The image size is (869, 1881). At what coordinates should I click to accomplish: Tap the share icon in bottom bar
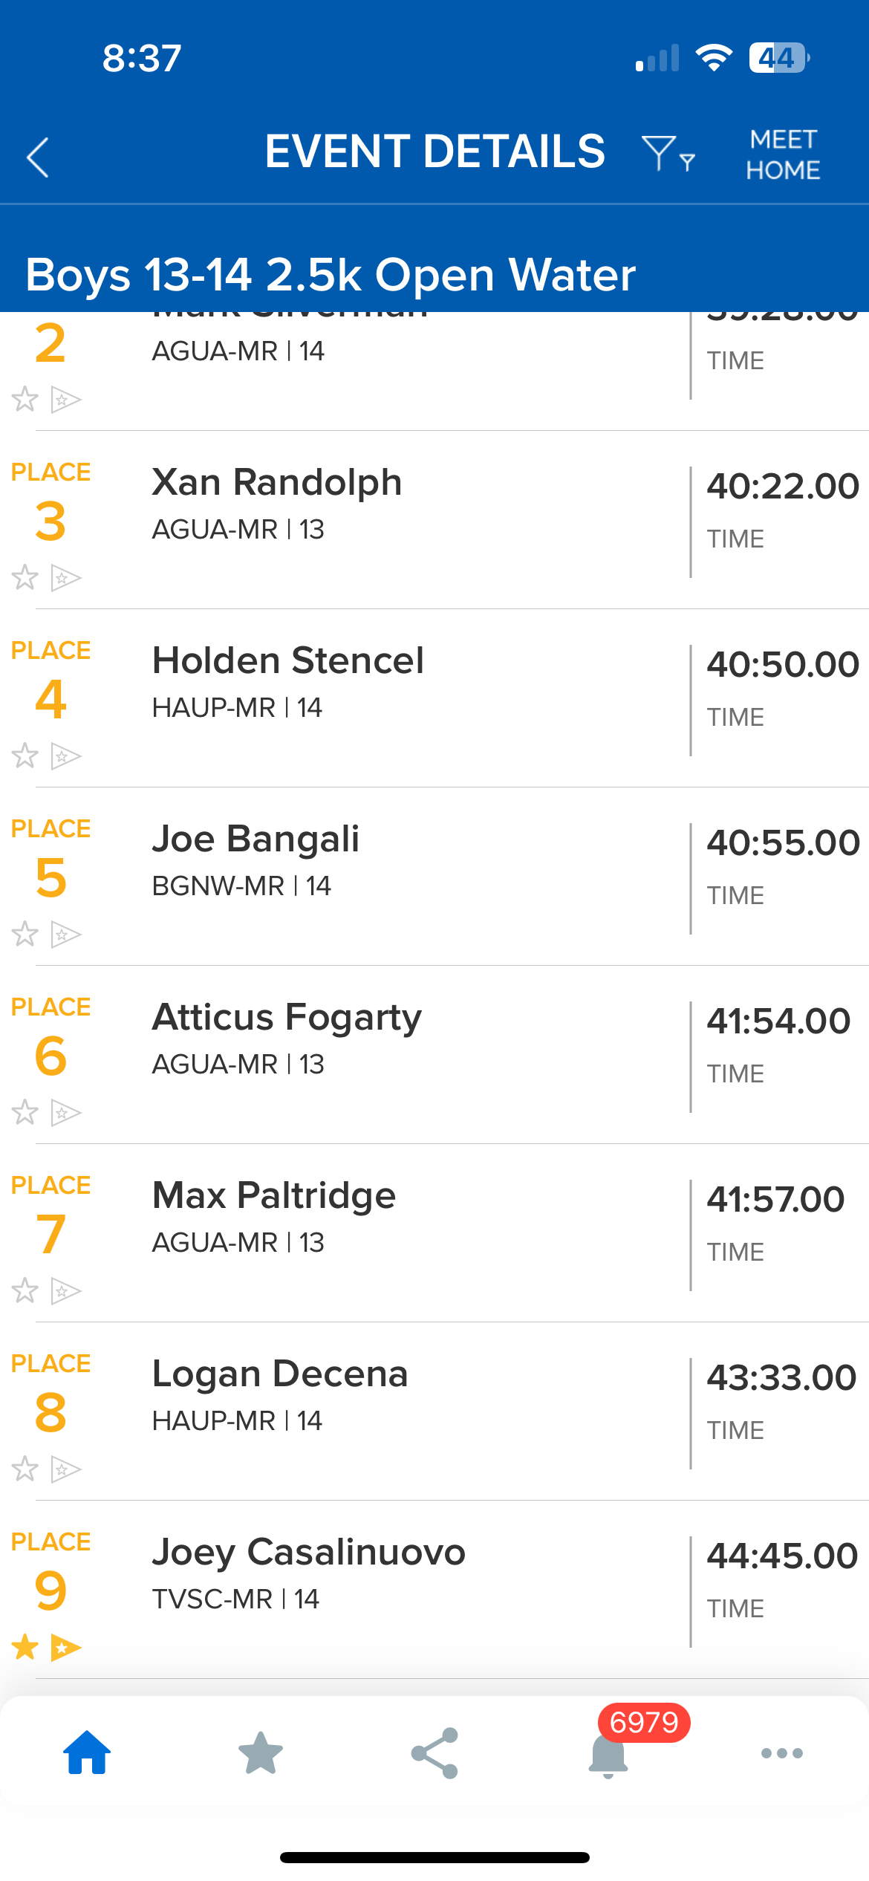point(434,1752)
